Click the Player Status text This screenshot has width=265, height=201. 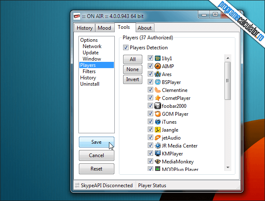pos(152,186)
